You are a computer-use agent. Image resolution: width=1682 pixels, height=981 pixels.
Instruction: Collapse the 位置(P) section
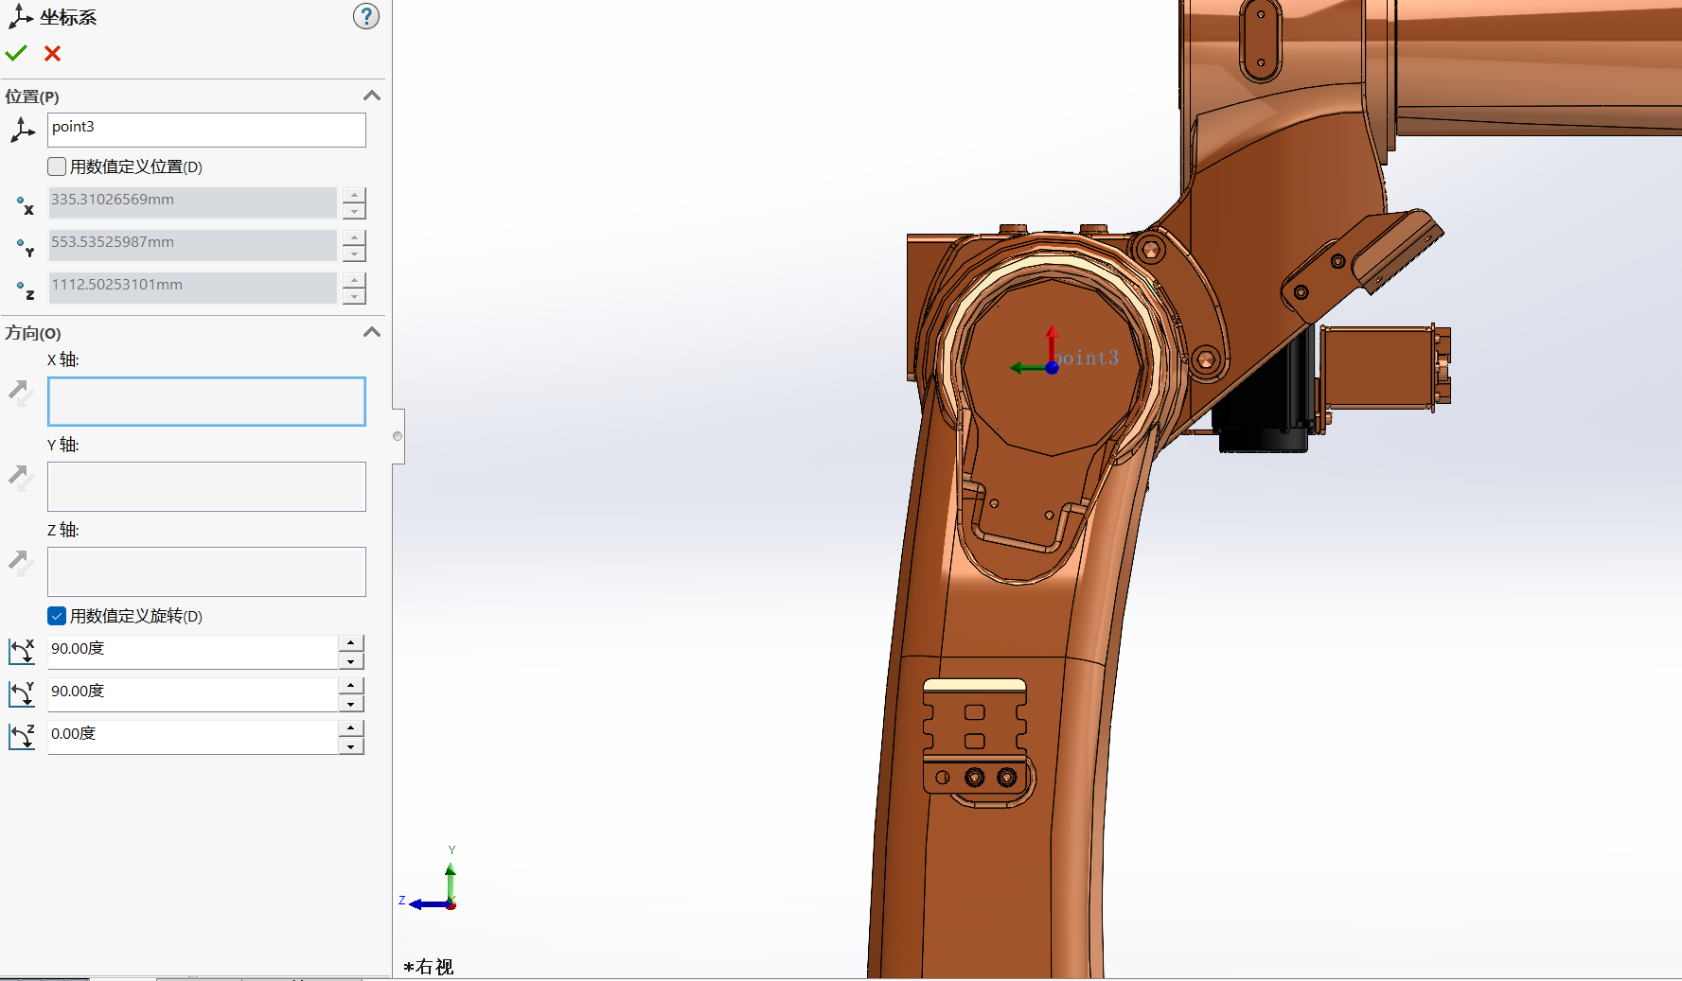click(x=372, y=96)
